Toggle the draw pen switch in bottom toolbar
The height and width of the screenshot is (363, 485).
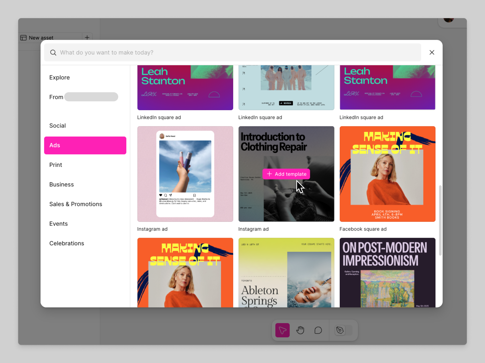[344, 330]
